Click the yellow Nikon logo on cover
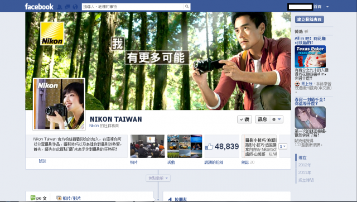The height and width of the screenshot is (202, 357). tap(52, 33)
